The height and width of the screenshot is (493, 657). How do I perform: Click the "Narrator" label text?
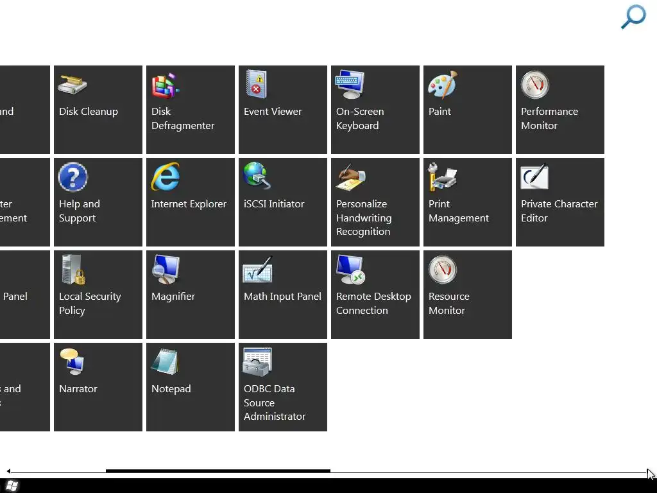point(78,389)
